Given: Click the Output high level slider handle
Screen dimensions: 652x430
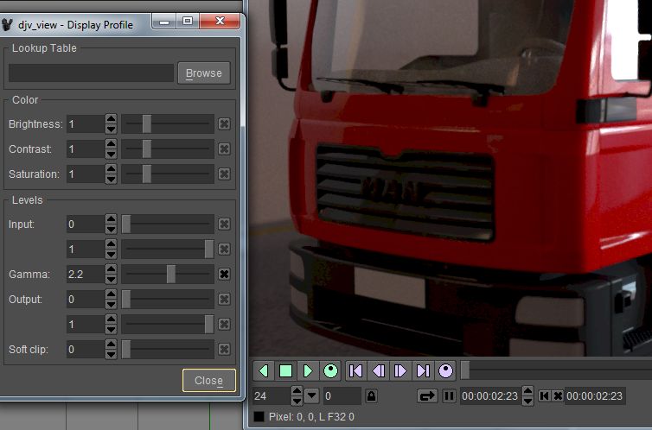Looking at the screenshot, I should (x=209, y=324).
